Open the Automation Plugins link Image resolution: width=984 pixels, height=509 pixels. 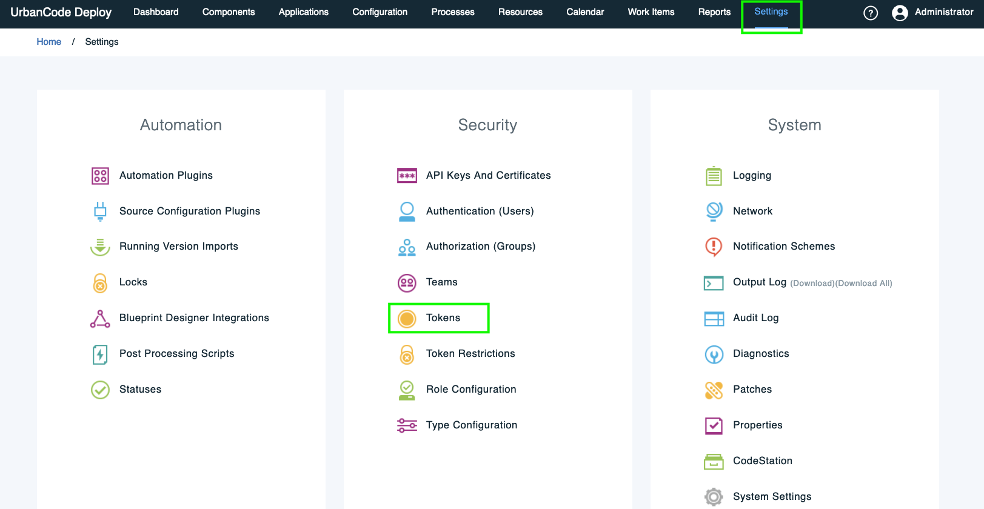coord(166,176)
